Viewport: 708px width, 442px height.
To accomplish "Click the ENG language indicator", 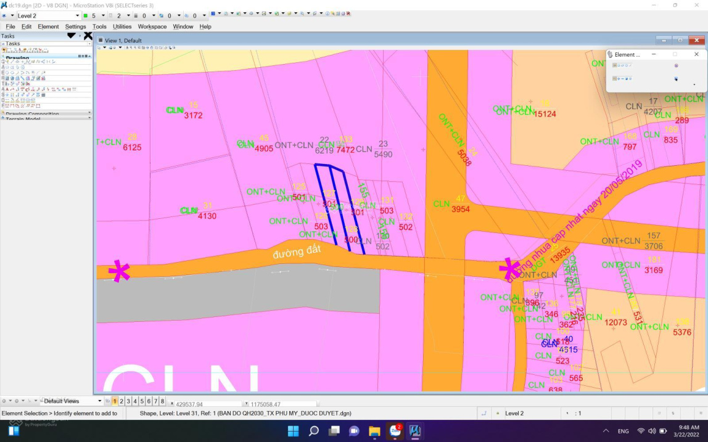I will 624,431.
